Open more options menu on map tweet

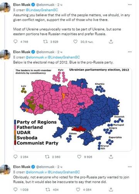(130, 52)
